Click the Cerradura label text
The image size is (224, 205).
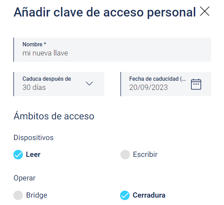point(149,195)
